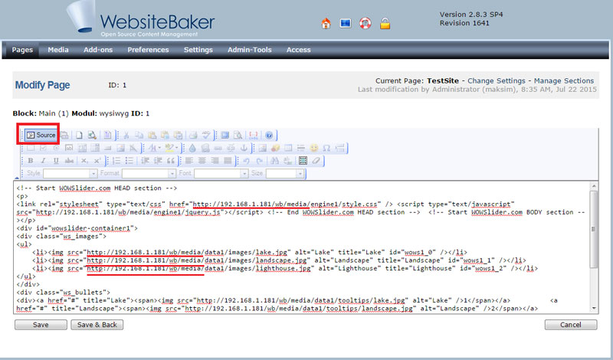Toggle the Source view button

[x=41, y=136]
